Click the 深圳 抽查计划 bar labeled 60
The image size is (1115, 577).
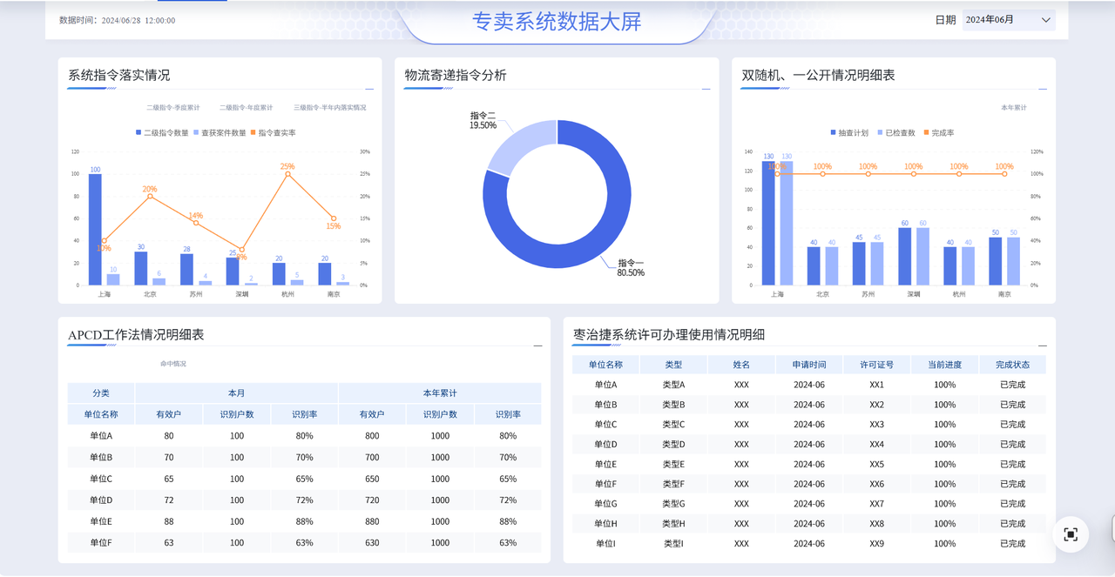[x=905, y=257]
